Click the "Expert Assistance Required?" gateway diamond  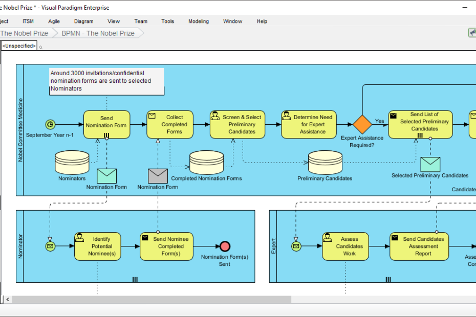[x=362, y=124]
